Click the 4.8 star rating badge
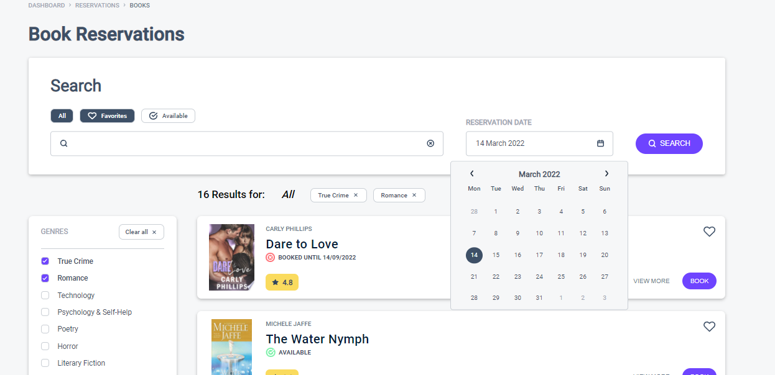Screen dimensions: 775x375 pyautogui.click(x=282, y=281)
